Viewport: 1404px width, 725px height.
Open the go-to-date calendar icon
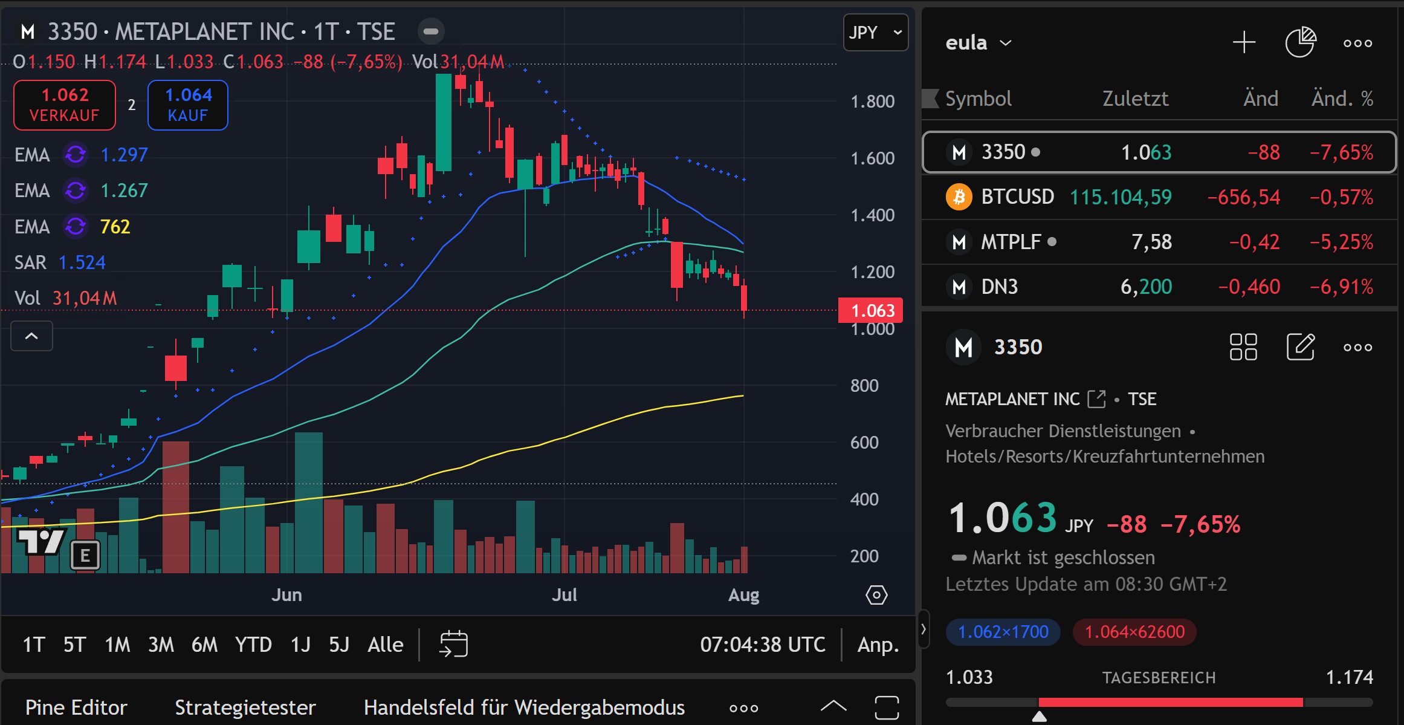[x=453, y=644]
